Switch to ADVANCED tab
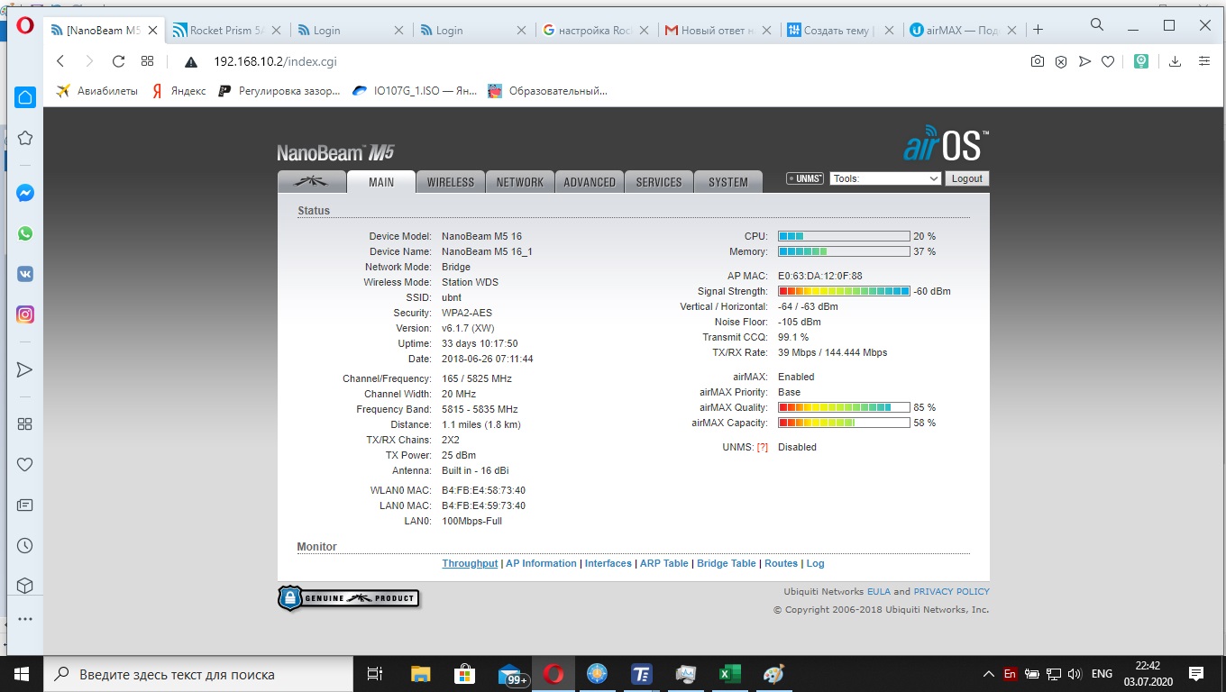 click(590, 181)
